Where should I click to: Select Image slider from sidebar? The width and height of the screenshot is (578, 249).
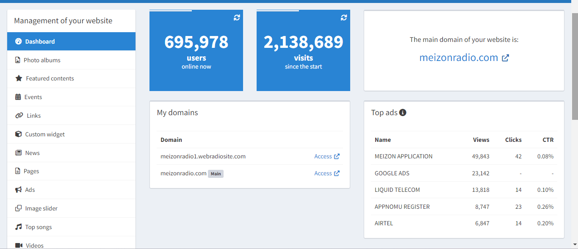pyautogui.click(x=41, y=208)
